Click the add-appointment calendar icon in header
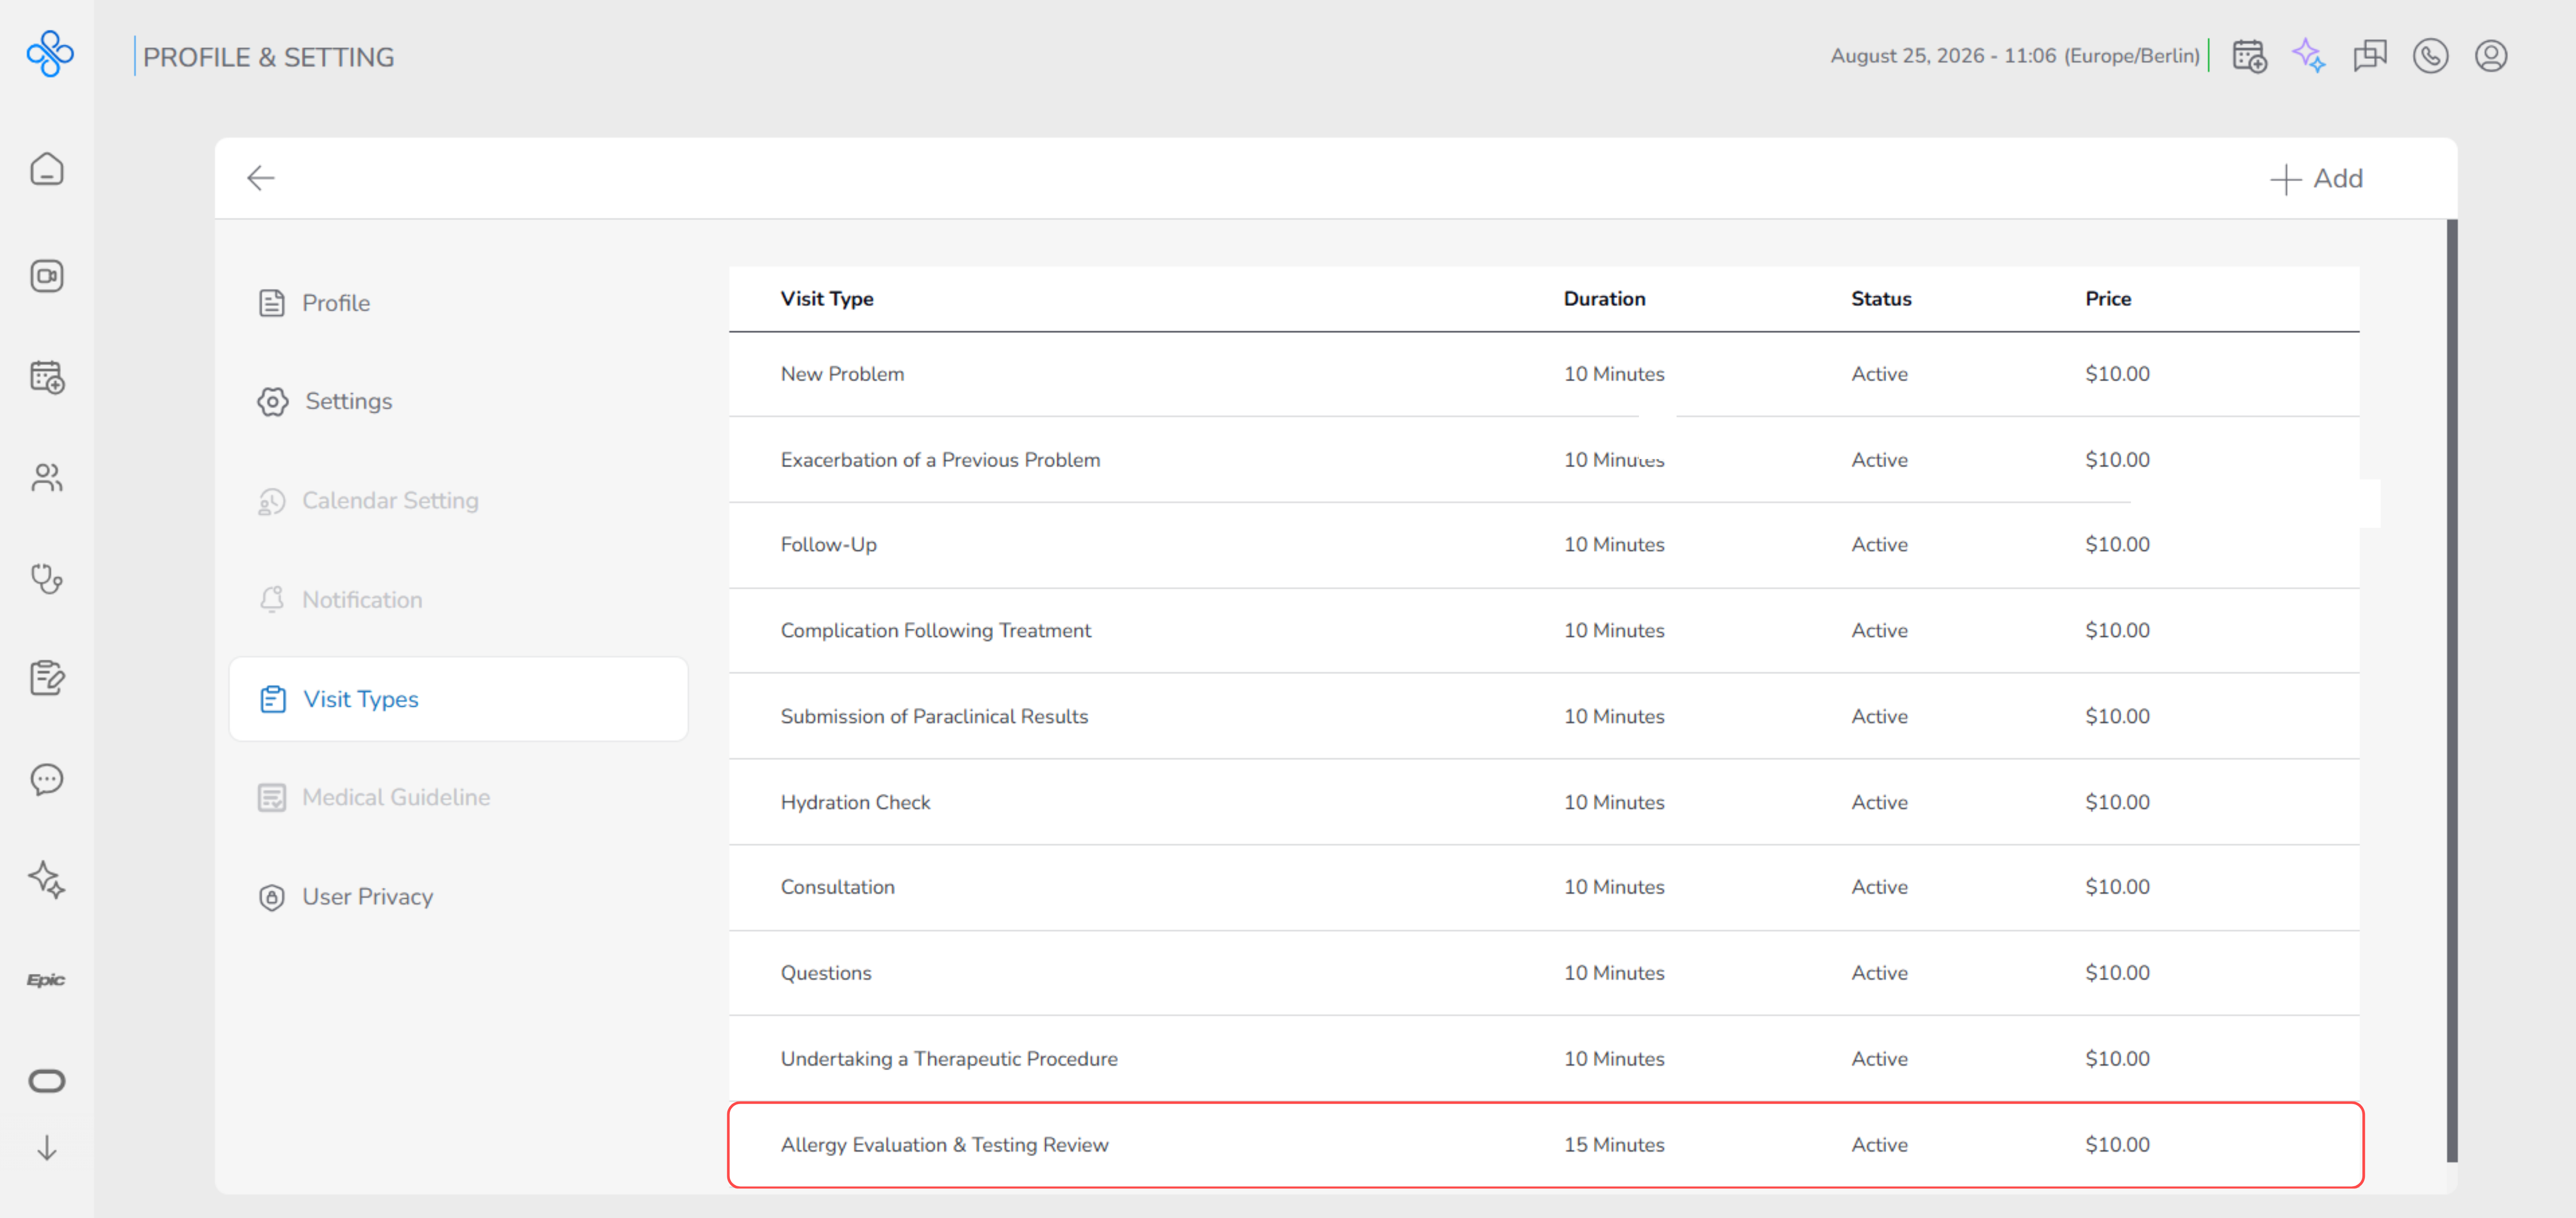 point(2249,56)
